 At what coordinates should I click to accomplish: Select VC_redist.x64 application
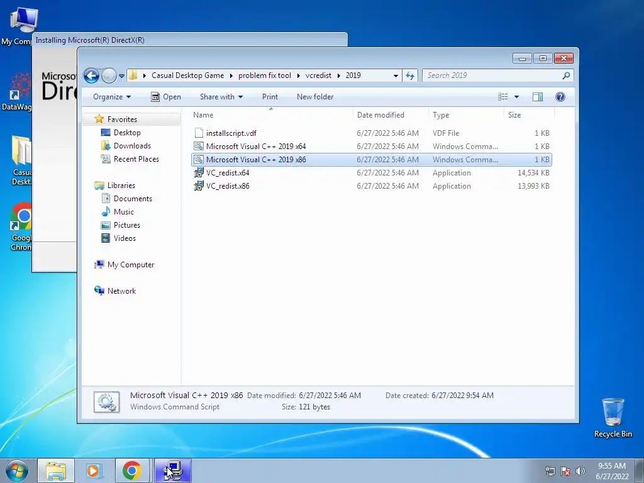371,173
